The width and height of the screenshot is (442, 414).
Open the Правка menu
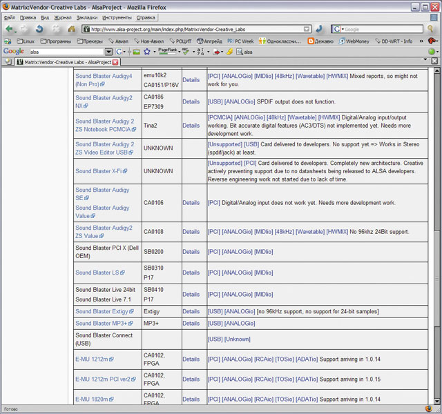coord(28,17)
